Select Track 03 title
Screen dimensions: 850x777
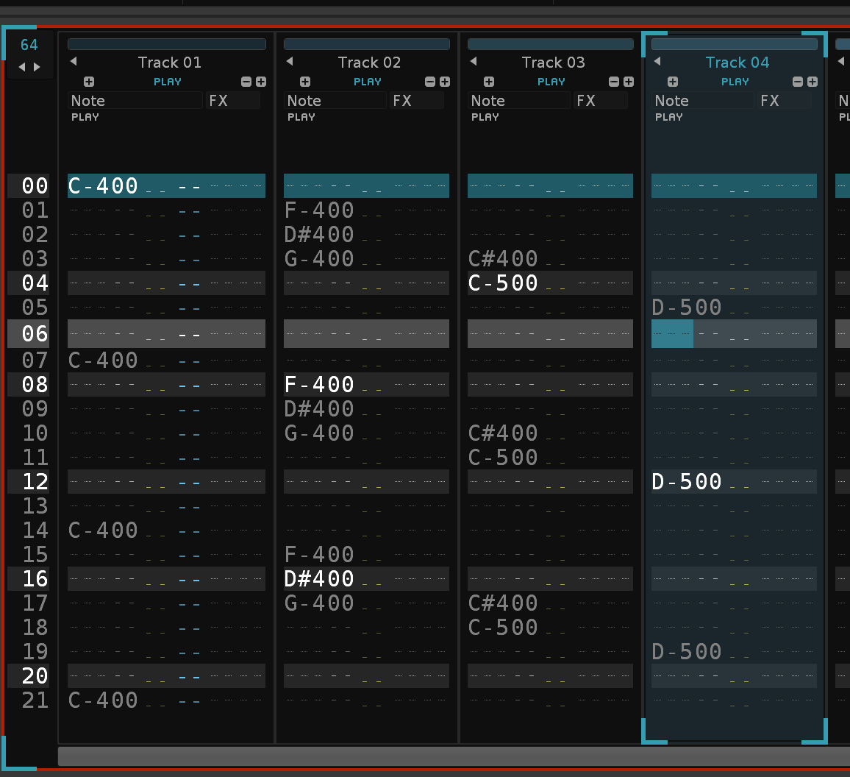[554, 63]
